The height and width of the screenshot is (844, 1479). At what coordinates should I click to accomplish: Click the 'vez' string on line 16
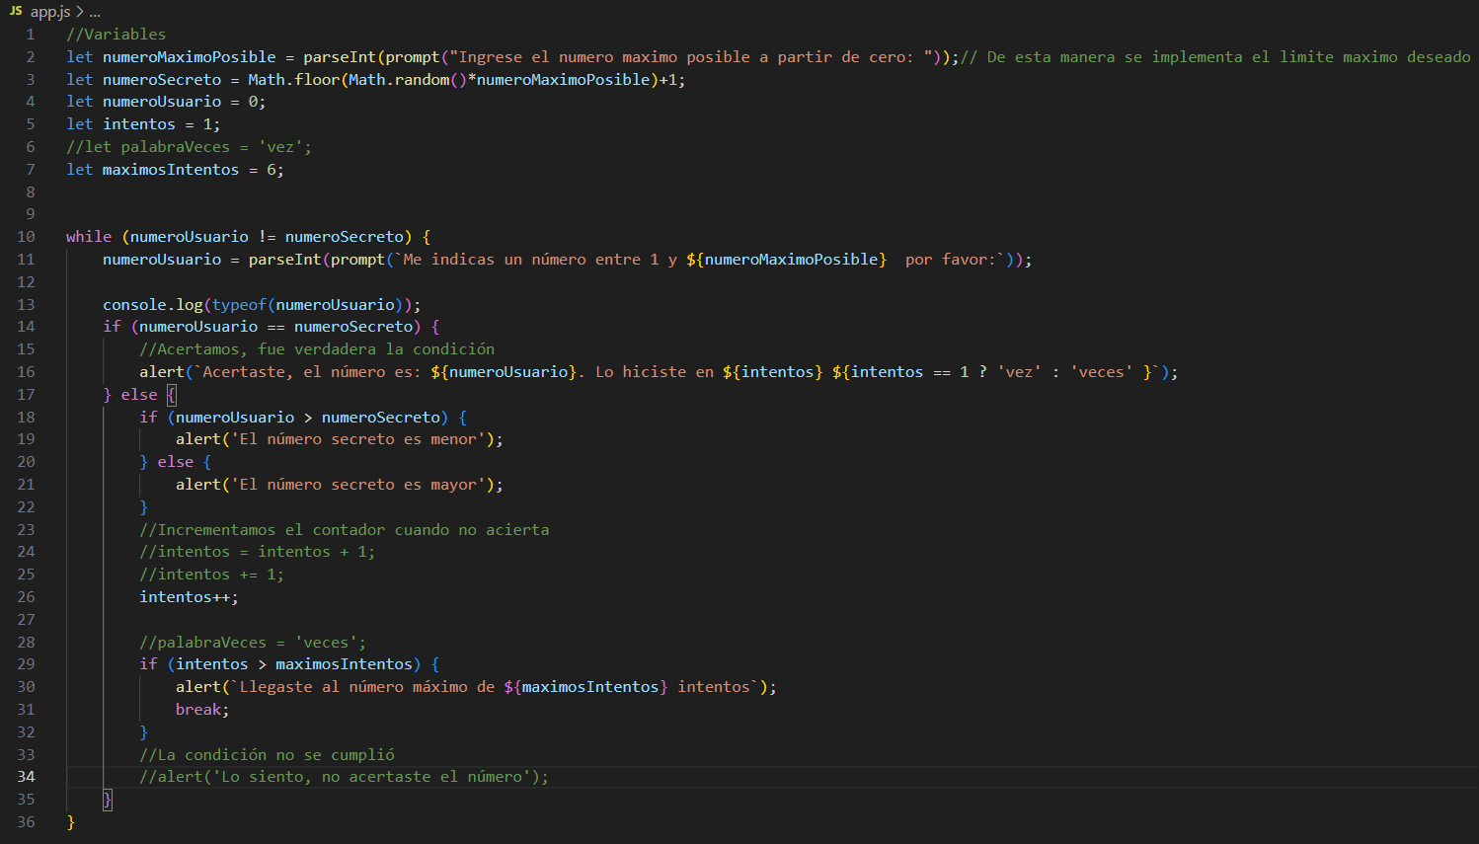1020,372
